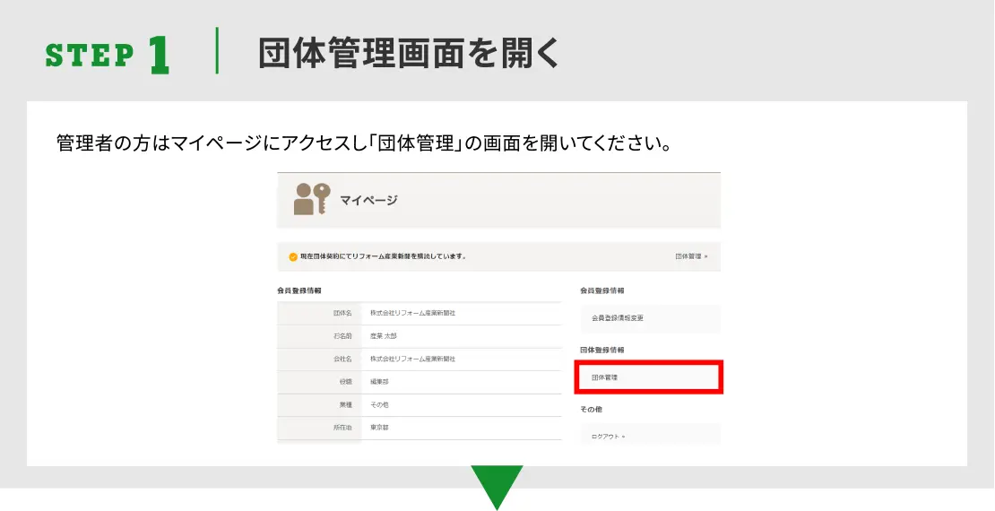
Task: Open the 団体管理 » link in the notice banner
Action: tap(691, 256)
